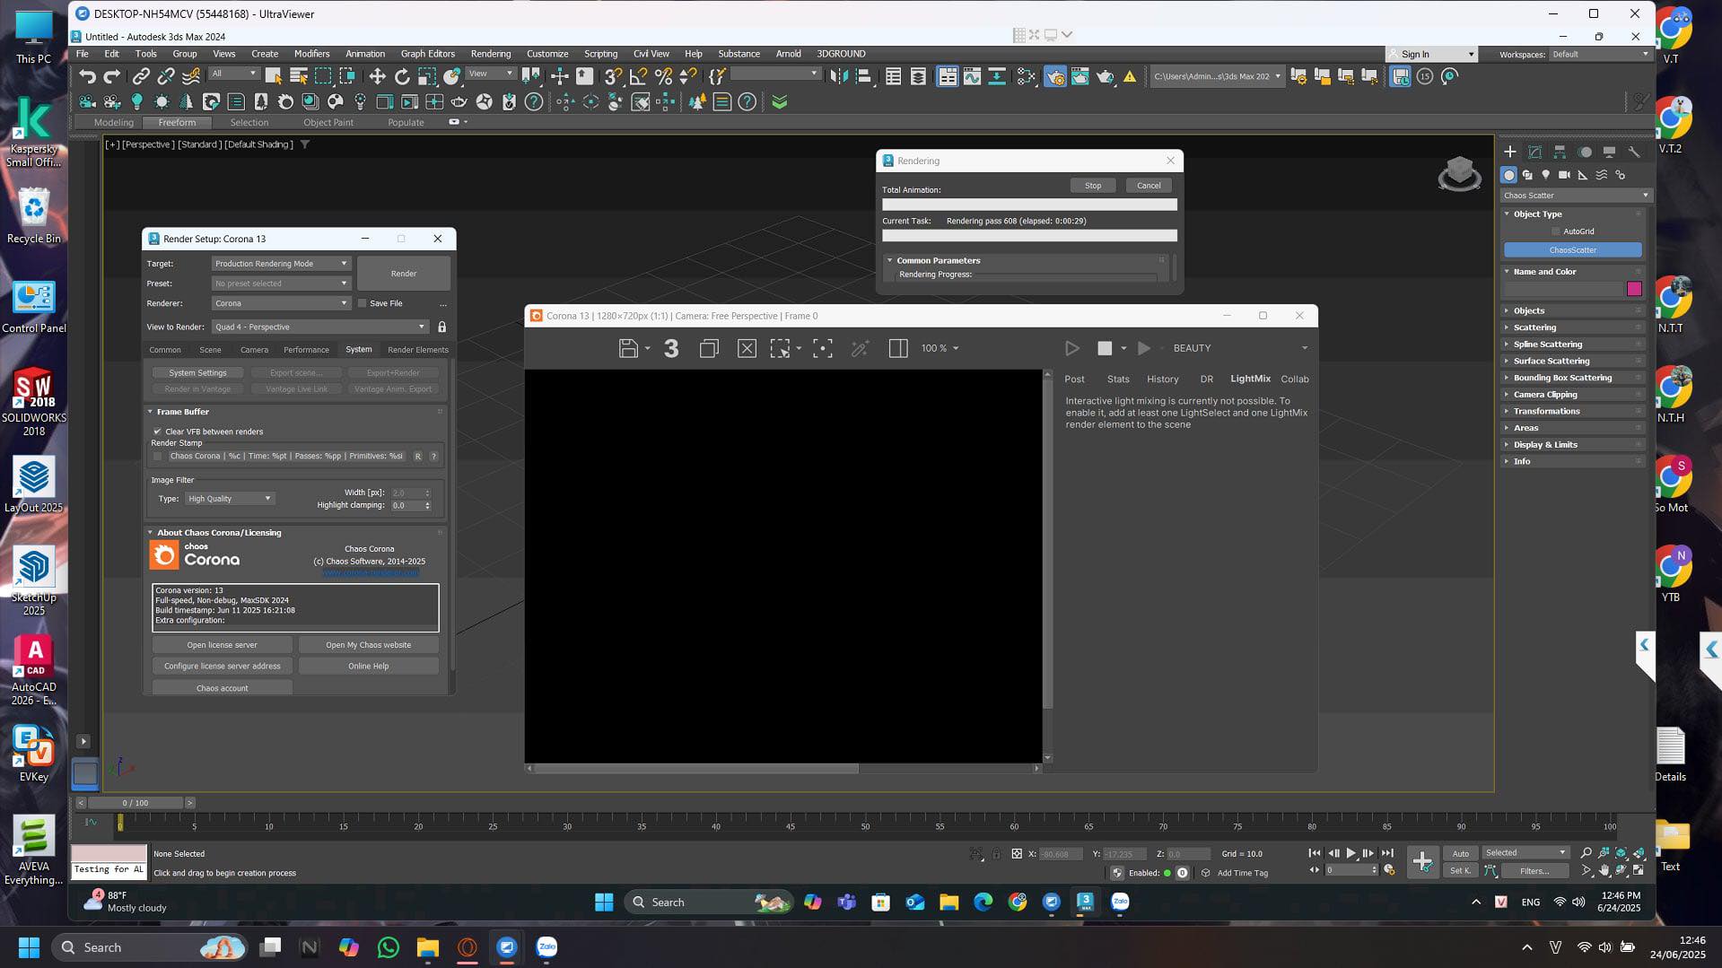This screenshot has height=968, width=1722.
Task: Click Open license server button
Action: click(222, 645)
